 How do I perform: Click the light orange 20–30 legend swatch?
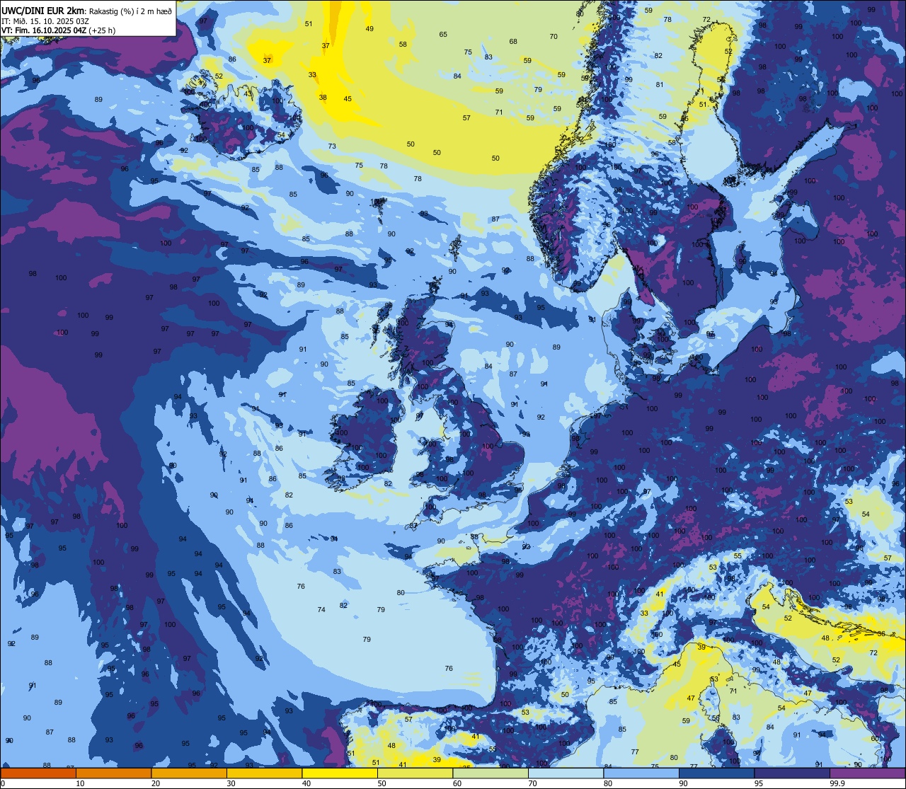click(189, 773)
